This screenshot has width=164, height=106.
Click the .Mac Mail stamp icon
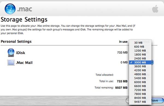point(11,63)
